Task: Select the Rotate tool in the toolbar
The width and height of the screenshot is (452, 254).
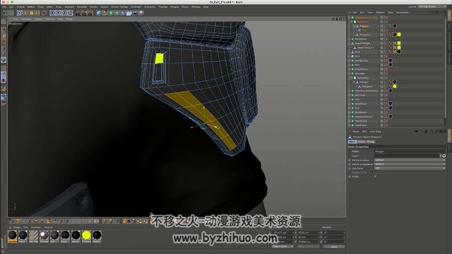Action: point(38,13)
